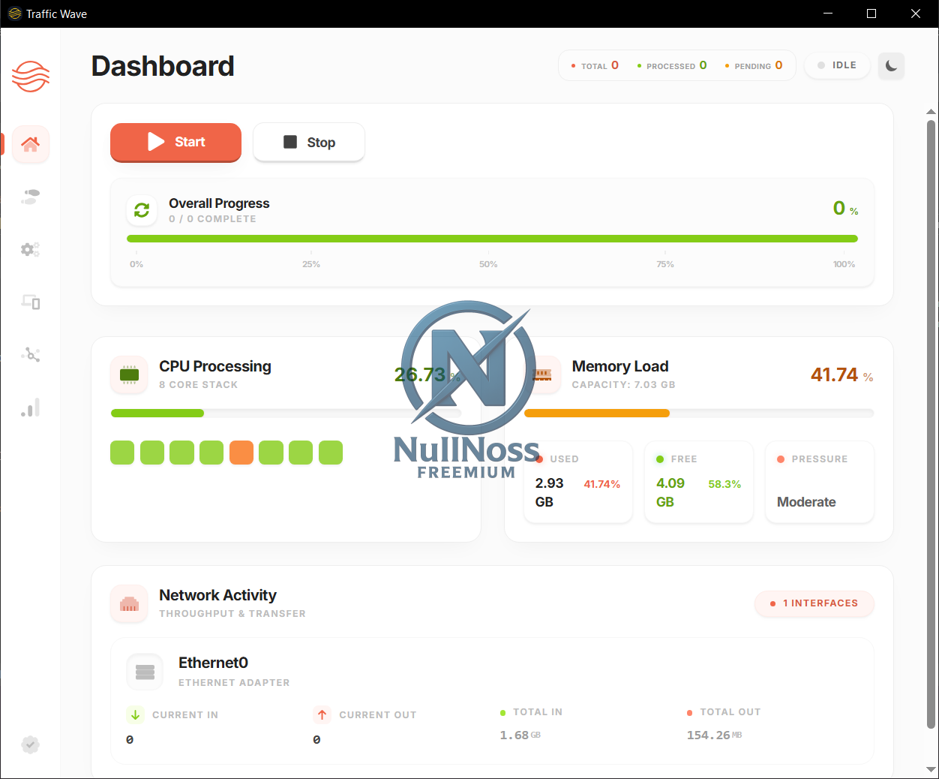
Task: Click the verified badge icon at sidebar bottom
Action: click(x=30, y=744)
